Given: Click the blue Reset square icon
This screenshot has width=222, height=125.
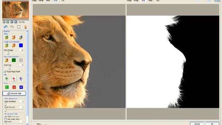Looking at the screenshot, I should (21, 87).
